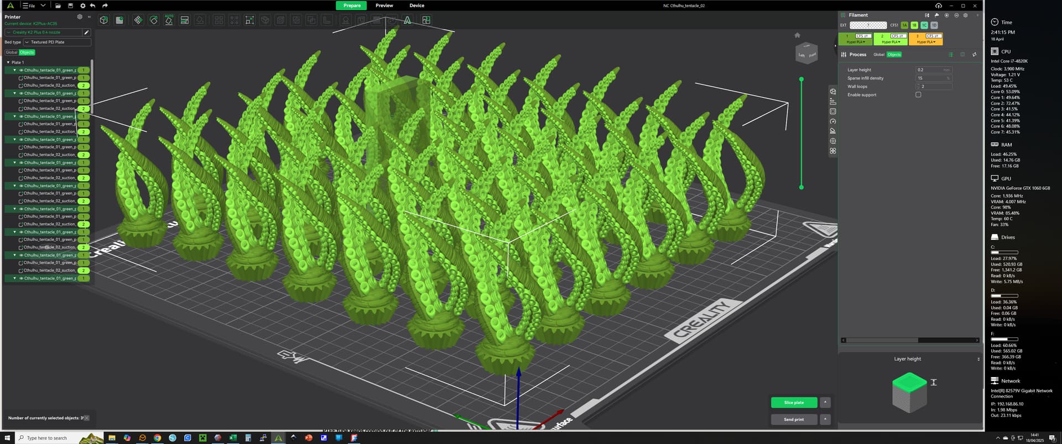This screenshot has height=444, width=1062.
Task: Open the arrow next to Slice plate
Action: [825, 402]
